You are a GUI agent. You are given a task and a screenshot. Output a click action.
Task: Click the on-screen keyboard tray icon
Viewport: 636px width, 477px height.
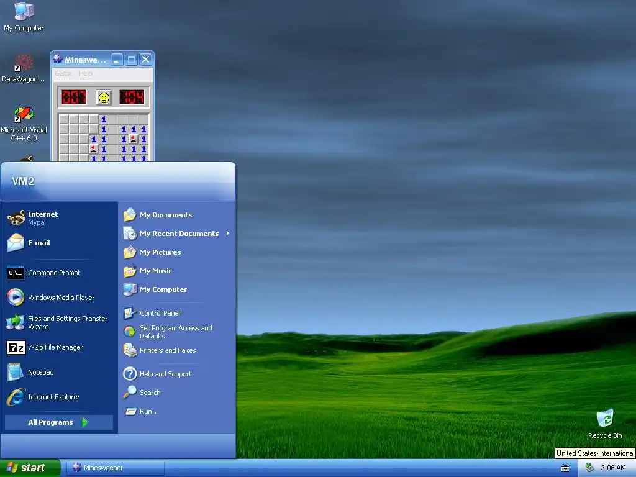pyautogui.click(x=565, y=468)
